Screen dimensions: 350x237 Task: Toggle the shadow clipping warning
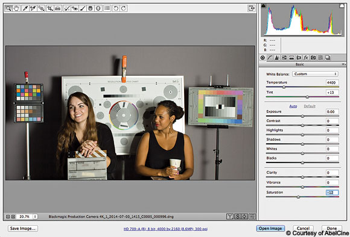pos(263,6)
